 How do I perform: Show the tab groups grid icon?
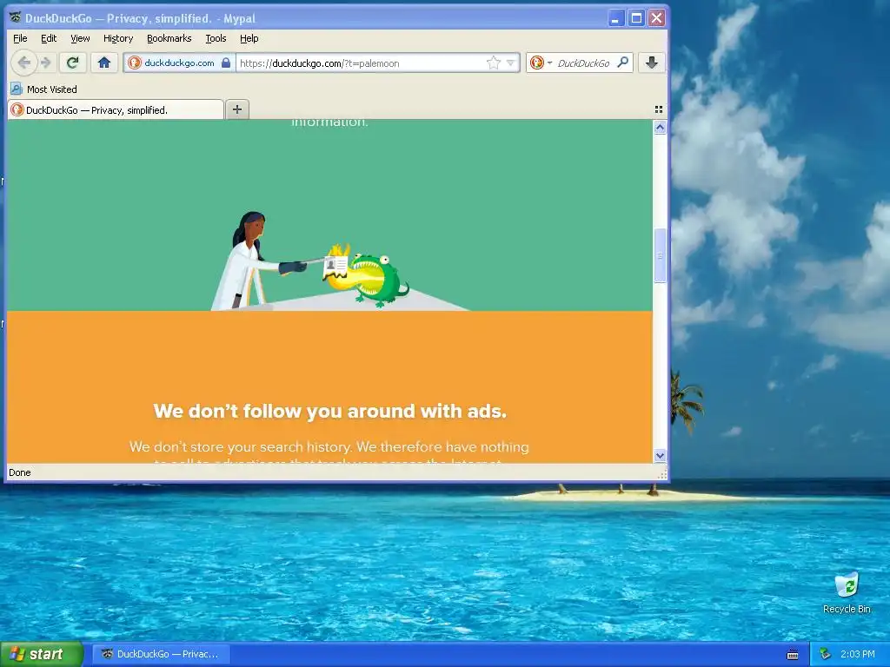point(659,109)
